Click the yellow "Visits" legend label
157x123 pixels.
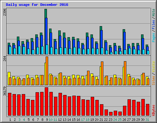(154, 67)
